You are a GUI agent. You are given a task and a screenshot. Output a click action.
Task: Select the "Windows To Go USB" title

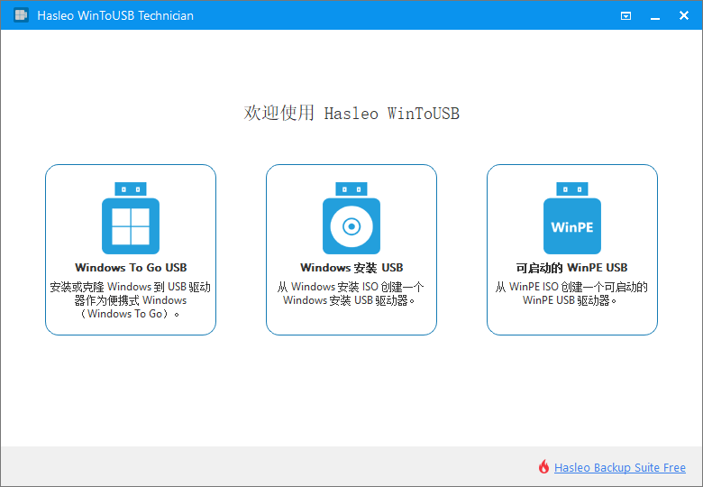[x=131, y=268]
